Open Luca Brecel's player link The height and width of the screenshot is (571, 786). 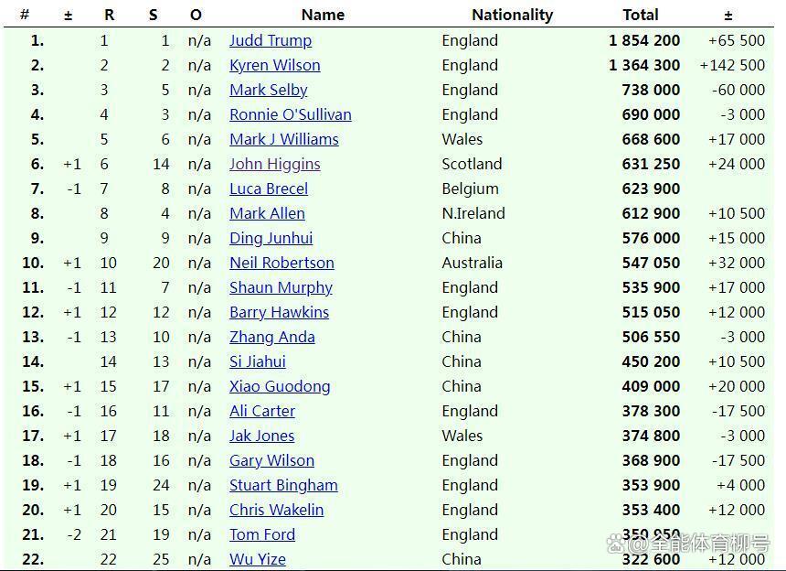268,189
